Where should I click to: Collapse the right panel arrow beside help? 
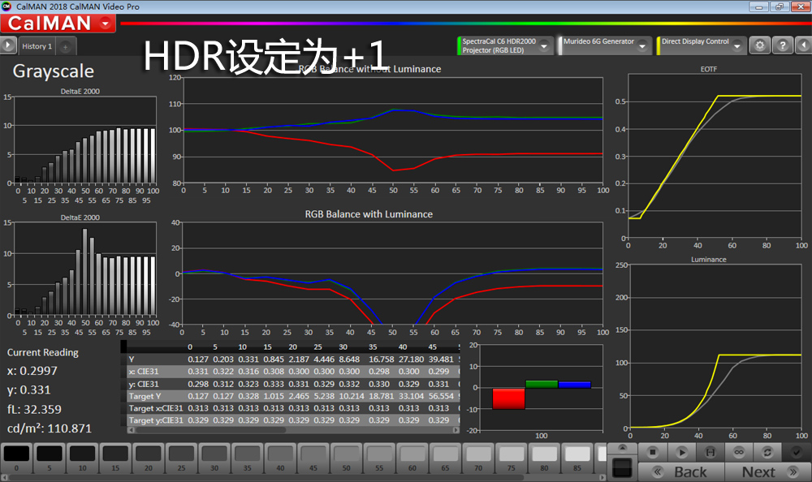(x=802, y=45)
